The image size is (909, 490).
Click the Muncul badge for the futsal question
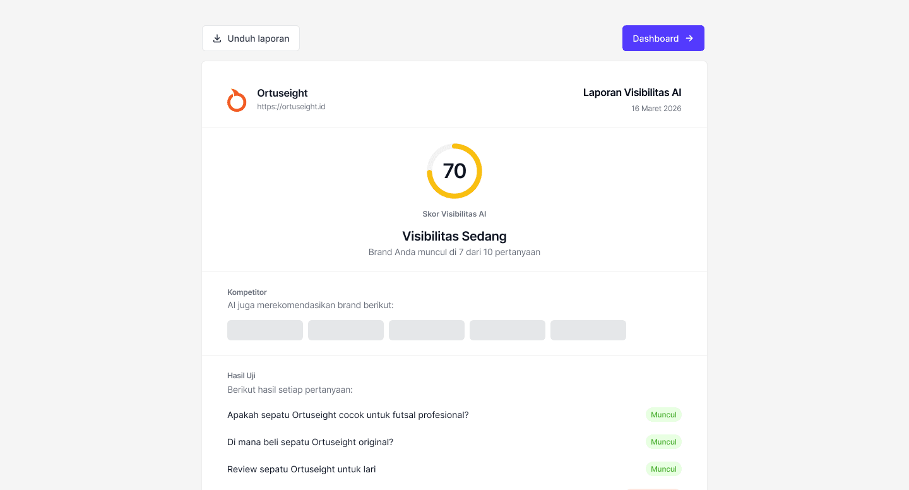click(x=663, y=415)
